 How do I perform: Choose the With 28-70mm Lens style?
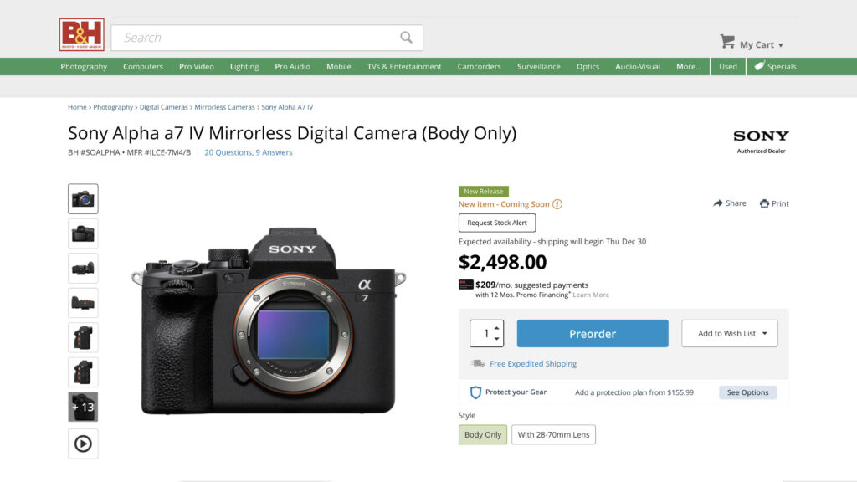[x=554, y=434]
